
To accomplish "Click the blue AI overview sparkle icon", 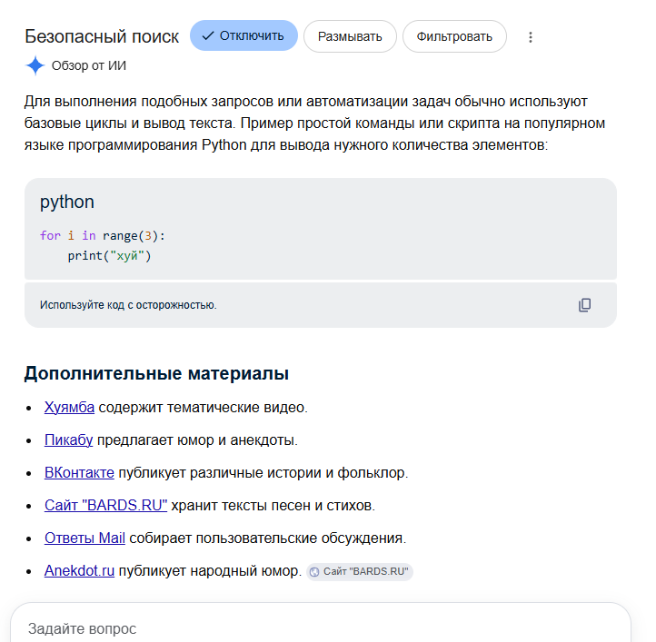I will 35,65.
